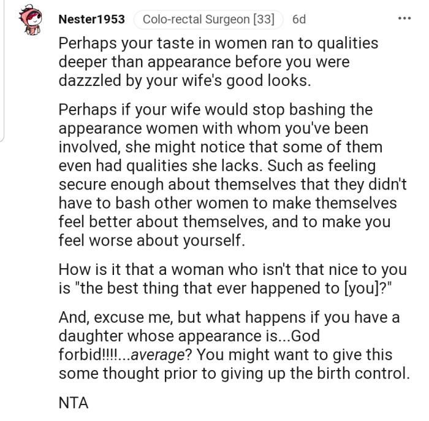This screenshot has height=421, width=429.
Task: Click the 6d comment timestamp
Action: click(299, 20)
